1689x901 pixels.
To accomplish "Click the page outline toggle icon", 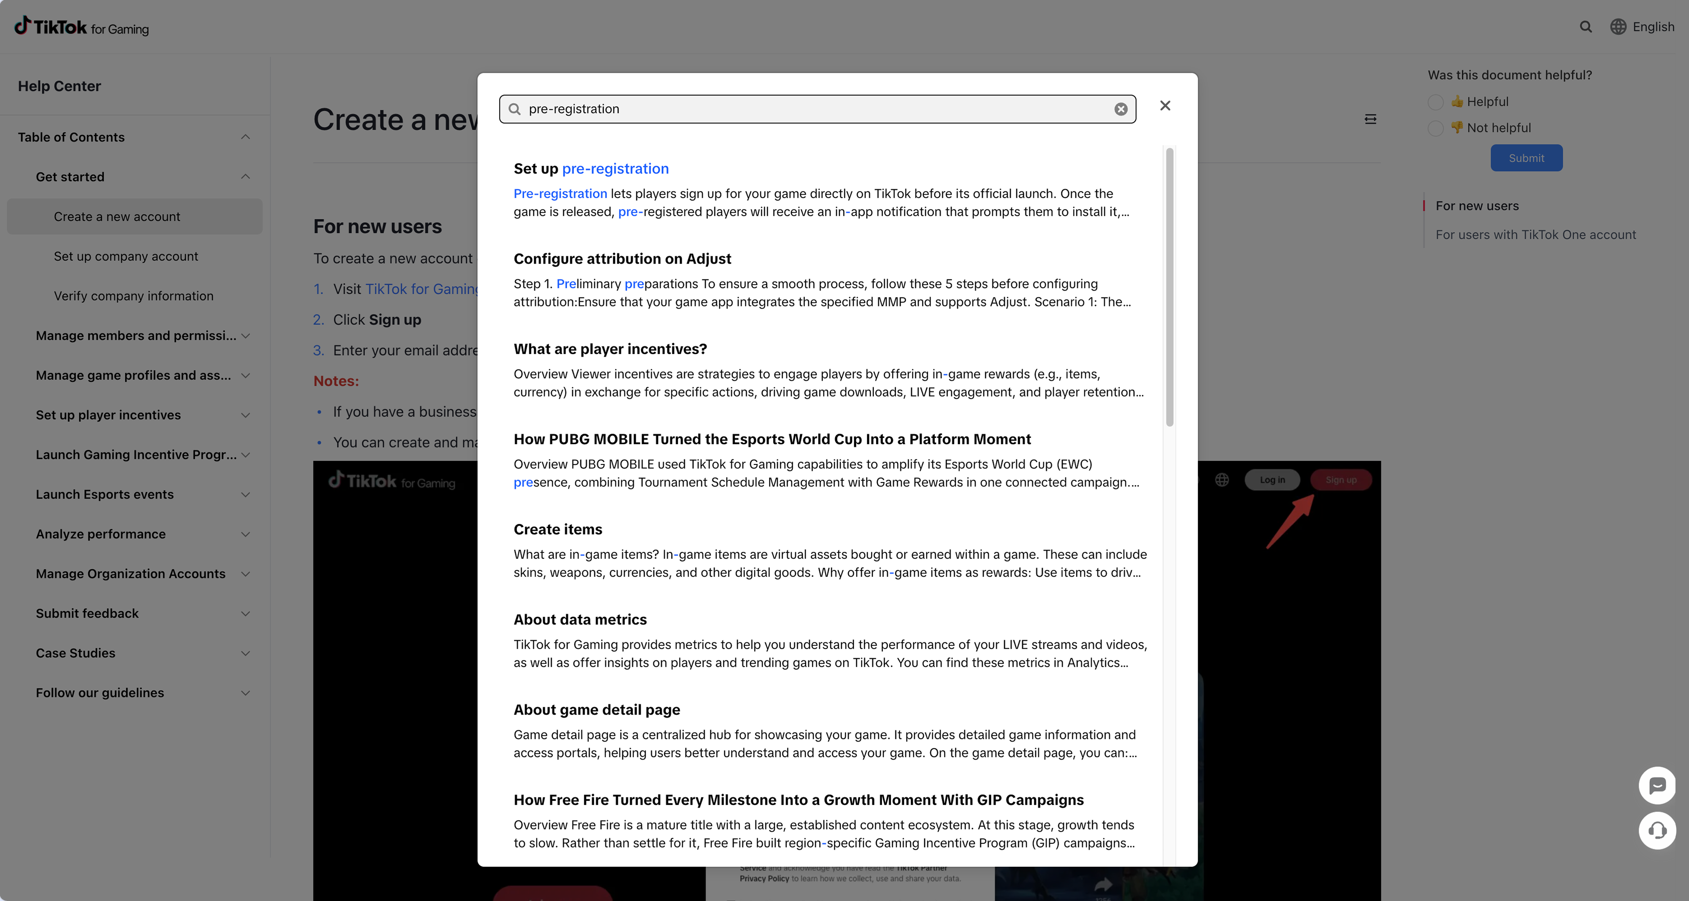I will click(x=1370, y=119).
